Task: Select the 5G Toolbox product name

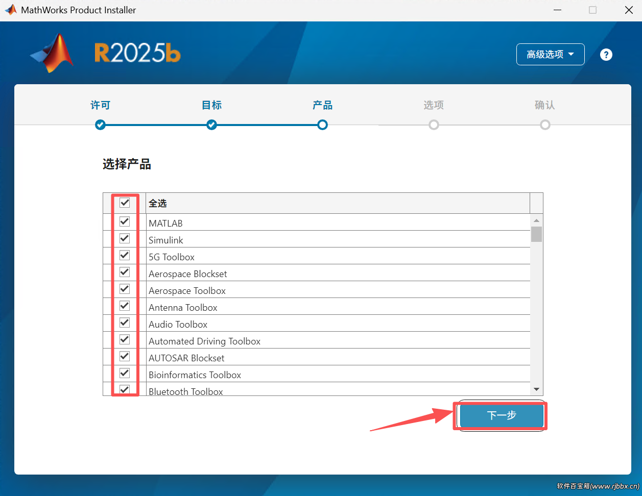Action: pyautogui.click(x=172, y=257)
